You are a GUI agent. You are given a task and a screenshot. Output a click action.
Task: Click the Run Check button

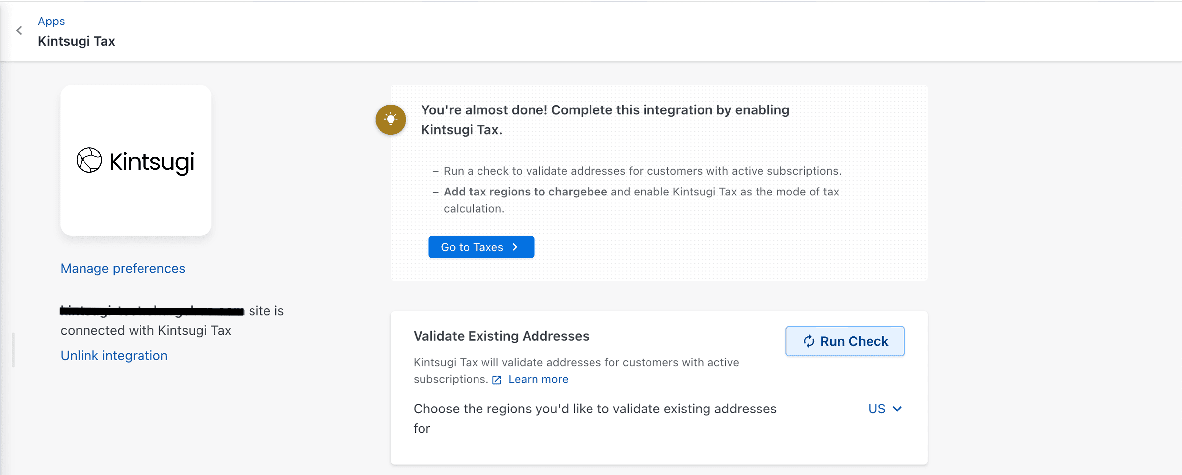coord(845,341)
